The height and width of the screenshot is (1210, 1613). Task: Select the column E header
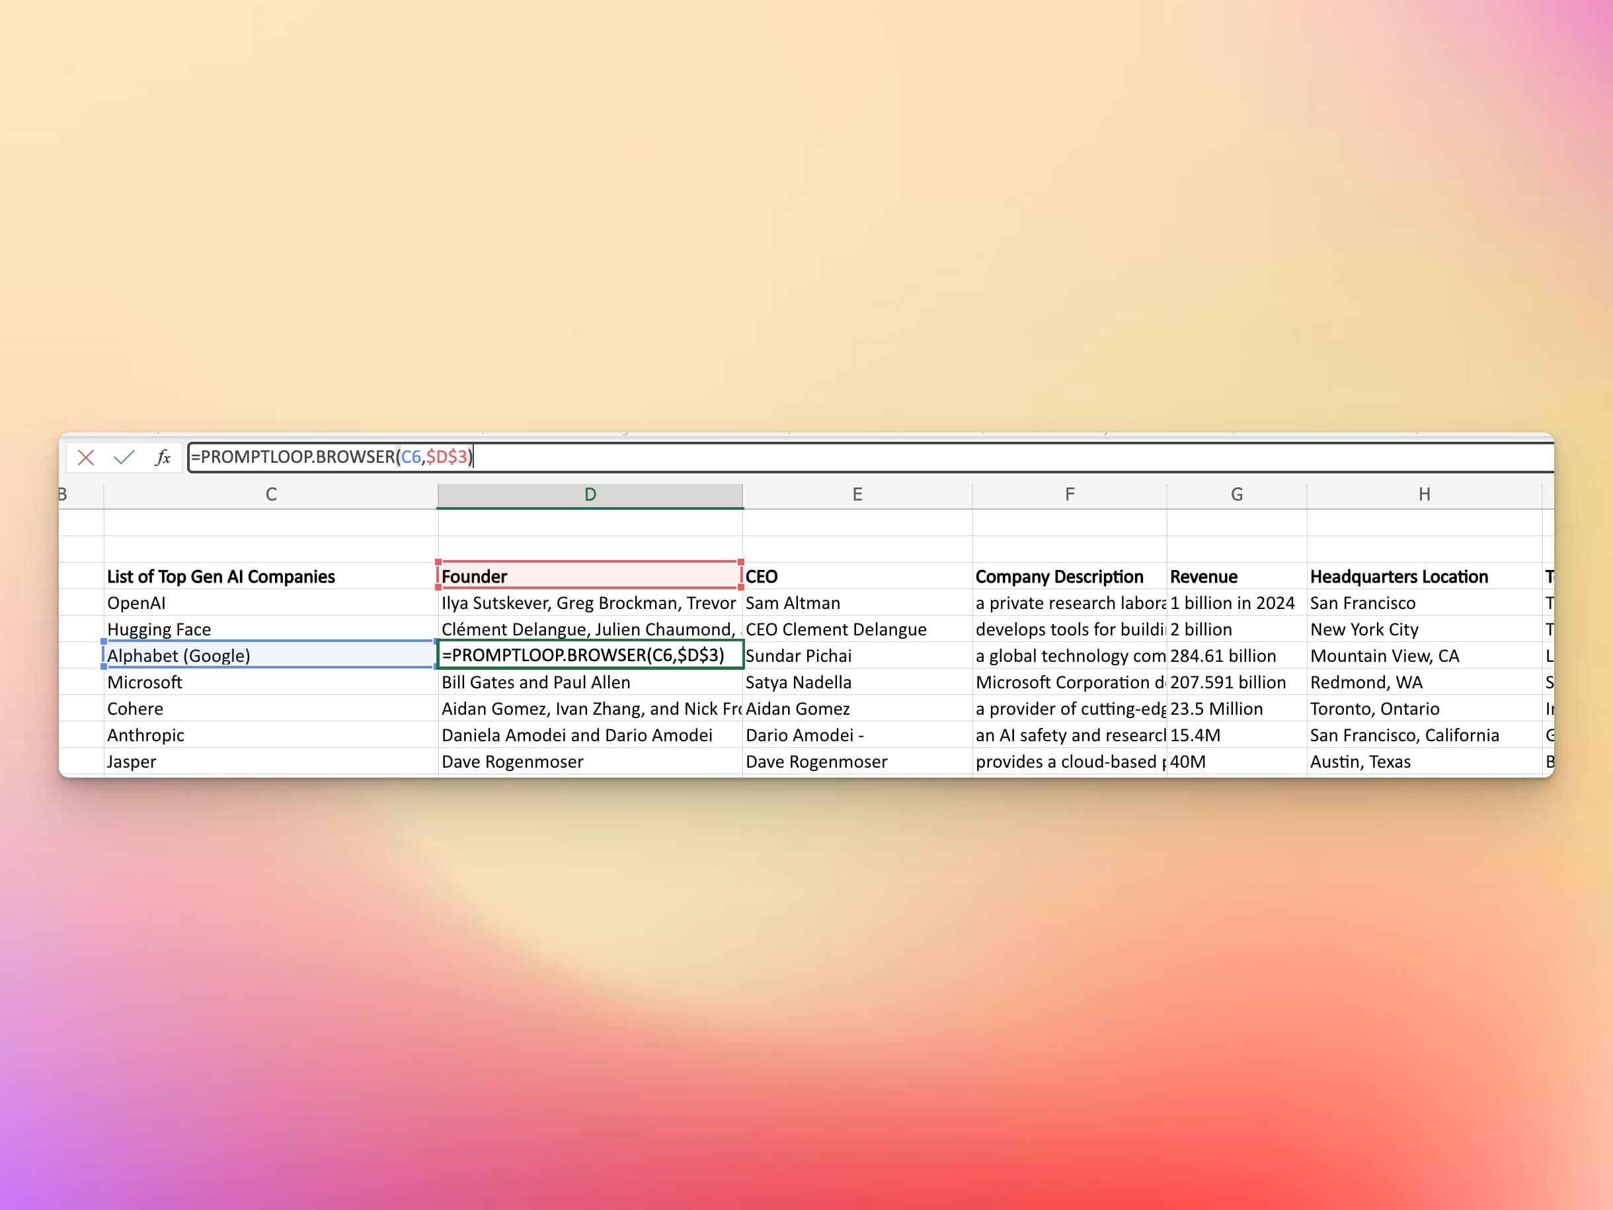(x=857, y=495)
